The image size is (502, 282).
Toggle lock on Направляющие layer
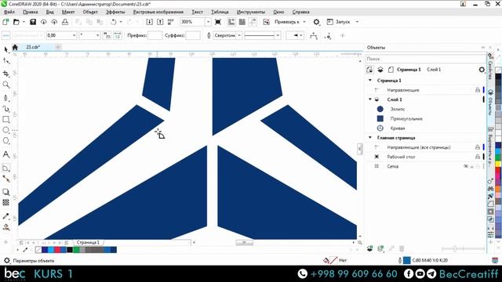pos(478,90)
